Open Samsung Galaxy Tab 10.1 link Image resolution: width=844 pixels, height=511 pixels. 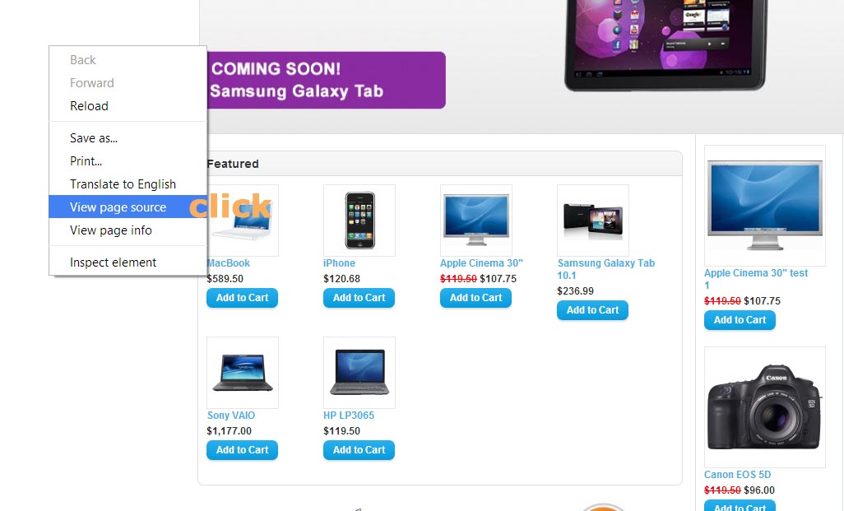[x=605, y=269]
